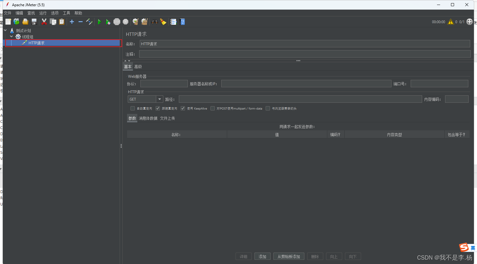Click the Shutdown icon
477x264 pixels.
tap(126, 22)
